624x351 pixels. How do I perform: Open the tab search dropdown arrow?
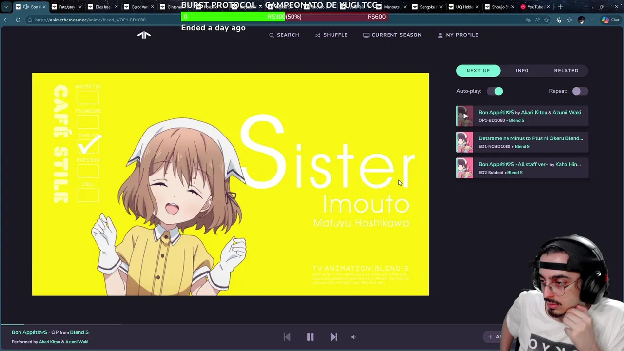click(x=6, y=7)
